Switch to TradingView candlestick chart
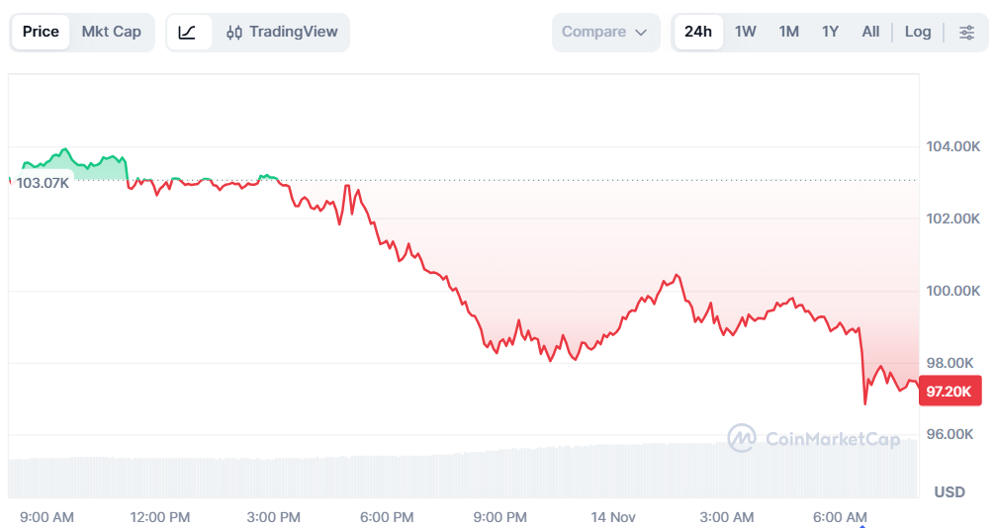 point(282,32)
